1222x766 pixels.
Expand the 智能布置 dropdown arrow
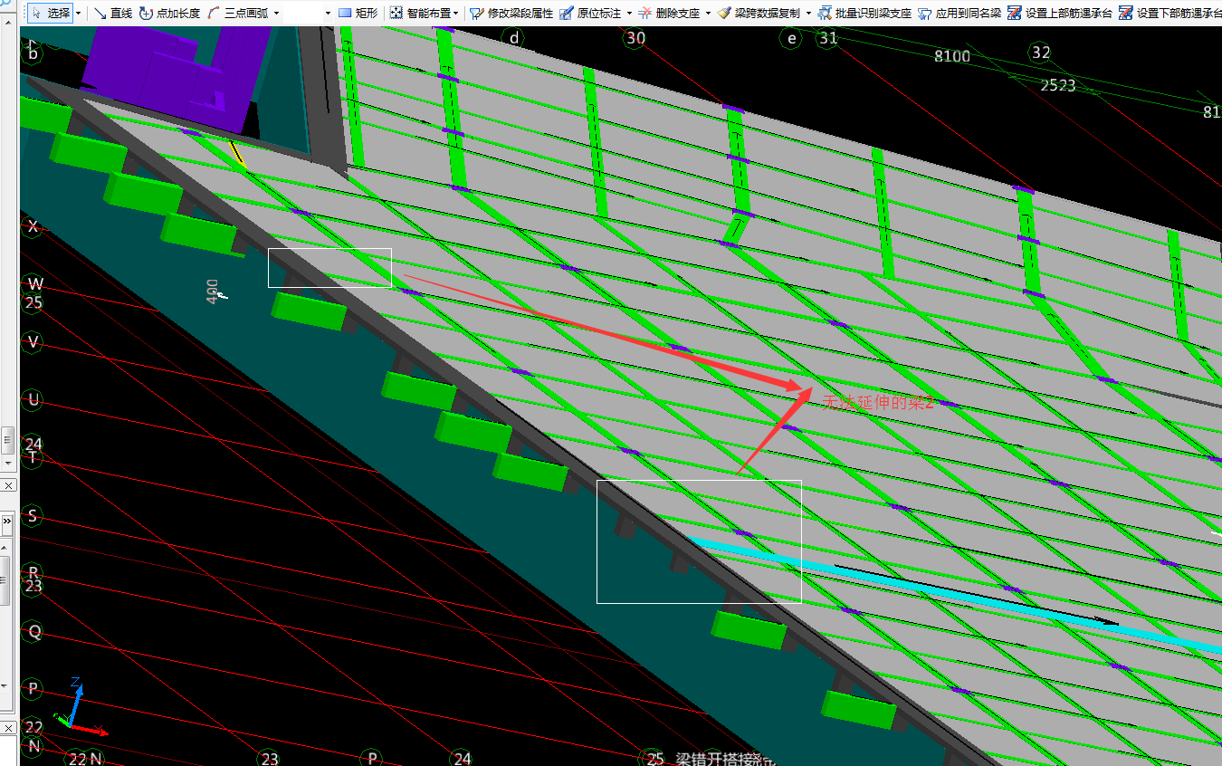[x=455, y=14]
